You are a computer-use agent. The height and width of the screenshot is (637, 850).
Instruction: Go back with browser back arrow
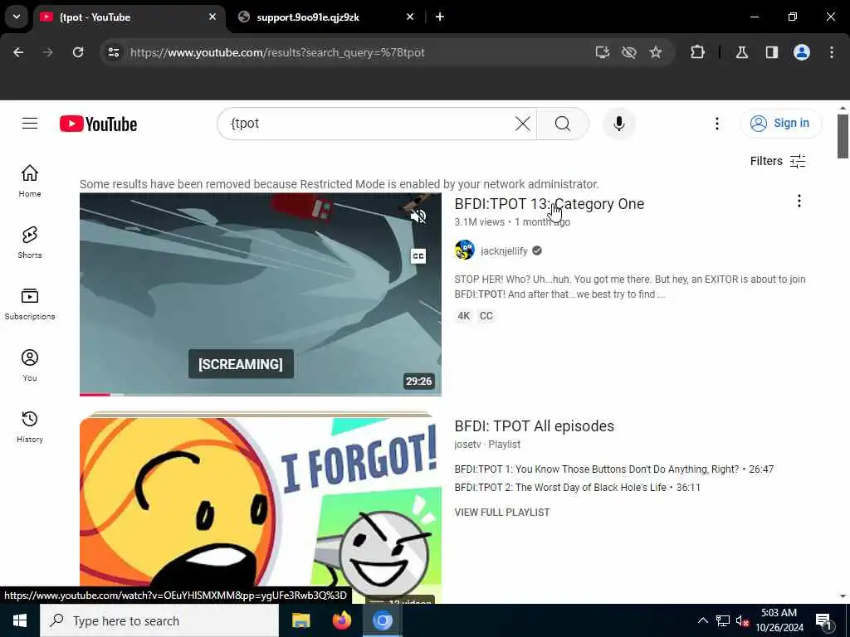coord(18,52)
